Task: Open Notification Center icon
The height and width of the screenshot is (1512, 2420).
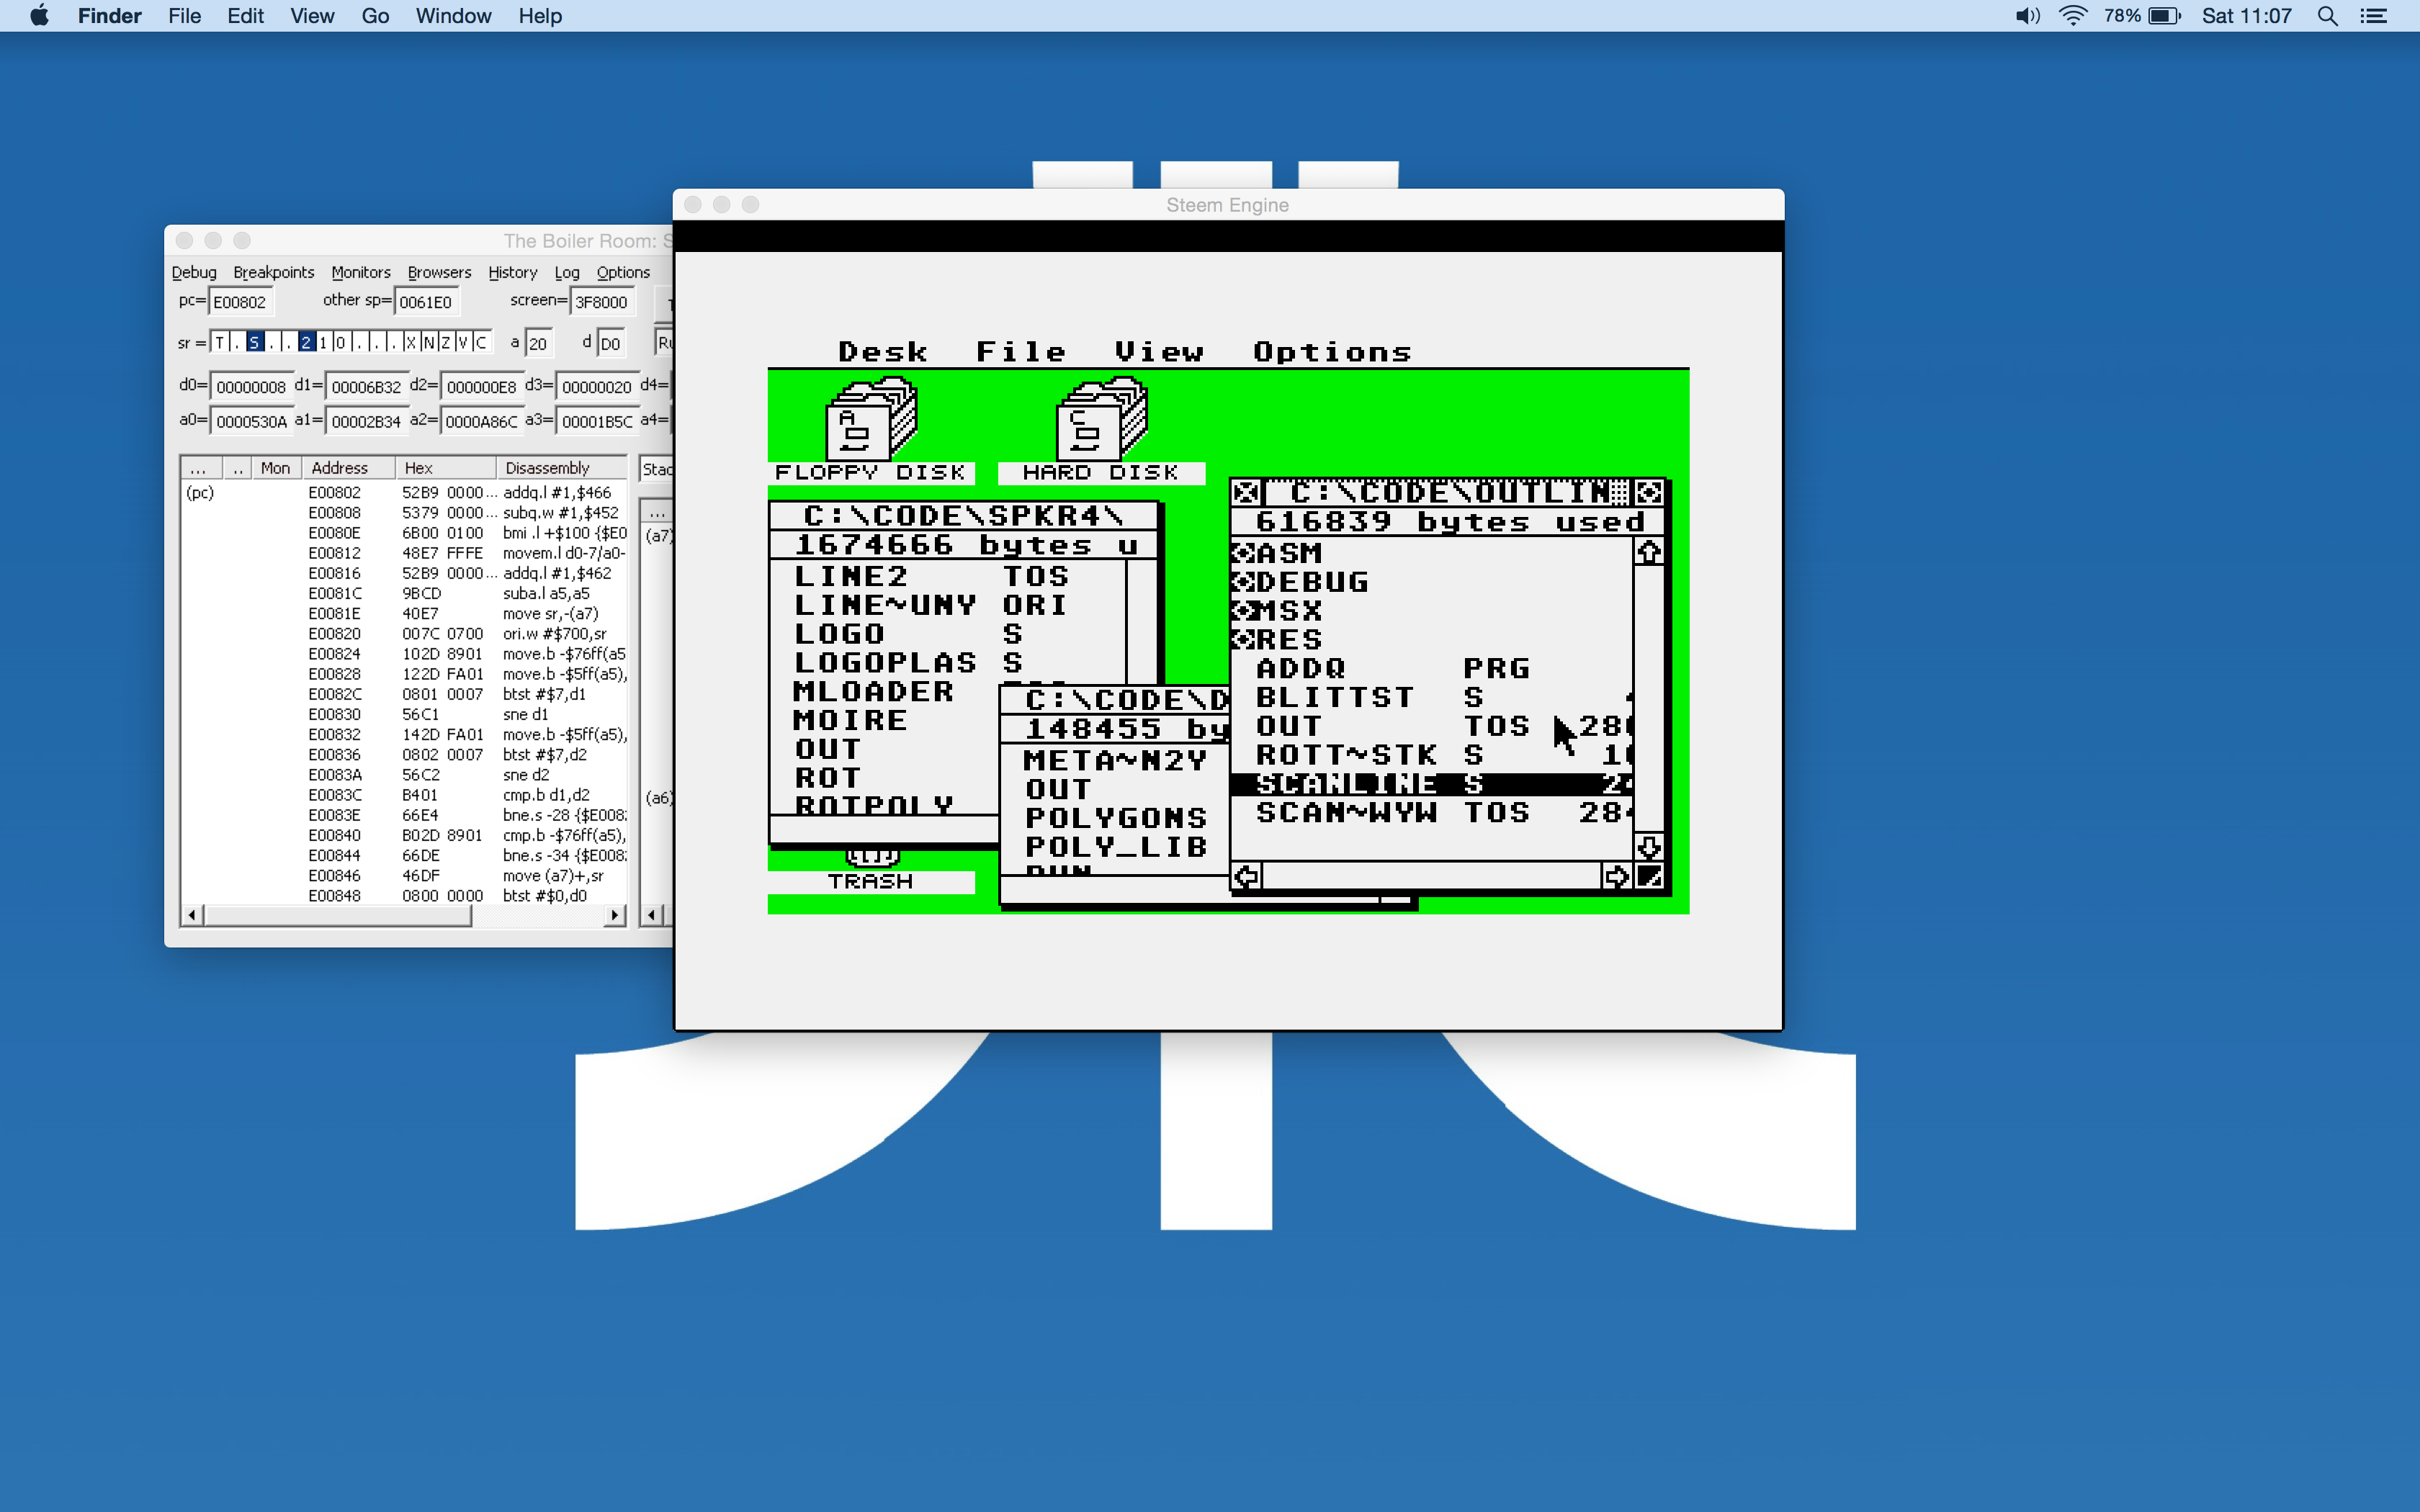Action: 2373,16
